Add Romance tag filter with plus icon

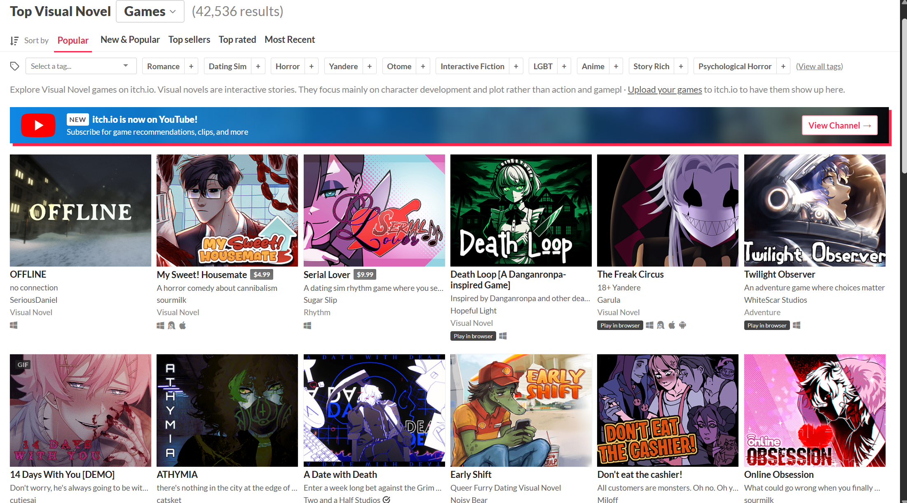pyautogui.click(x=191, y=66)
